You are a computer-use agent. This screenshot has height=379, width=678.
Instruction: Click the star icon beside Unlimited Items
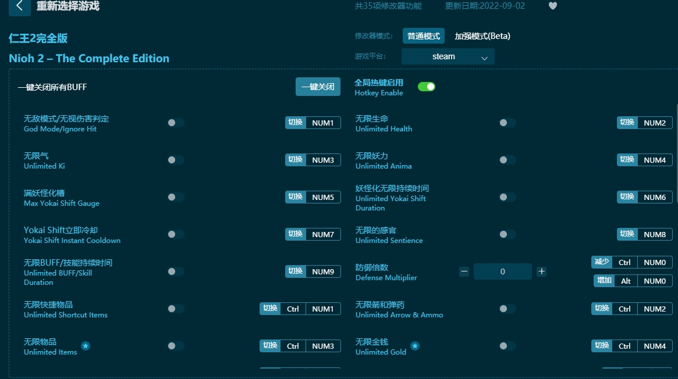coord(86,345)
